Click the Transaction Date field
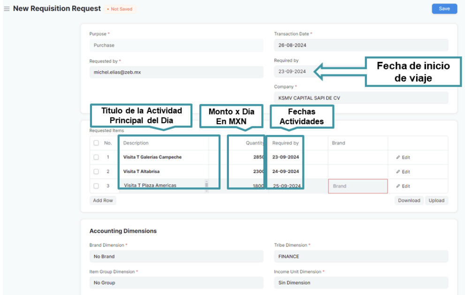This screenshot has height=295, width=470. pyautogui.click(x=361, y=45)
